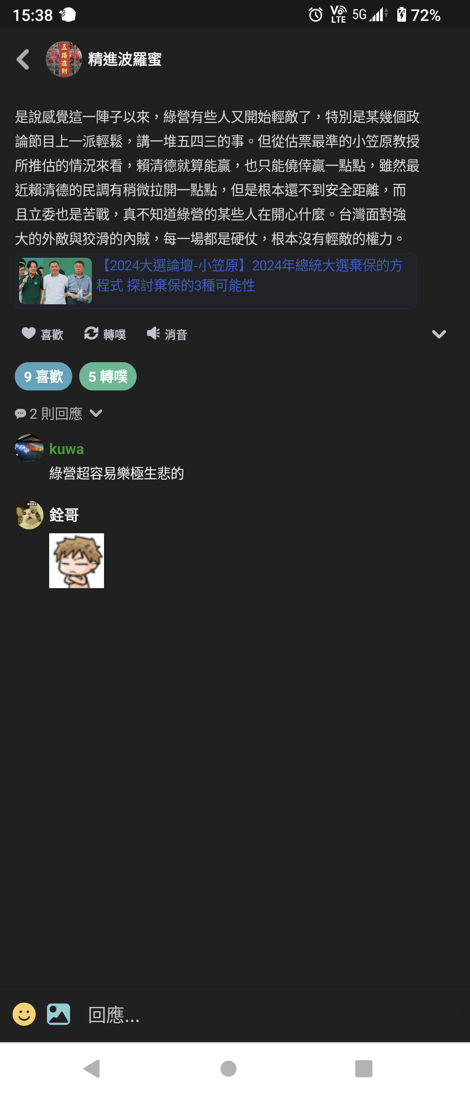Like the post with heart 喜歡
This screenshot has height=1097, width=470.
[x=42, y=334]
